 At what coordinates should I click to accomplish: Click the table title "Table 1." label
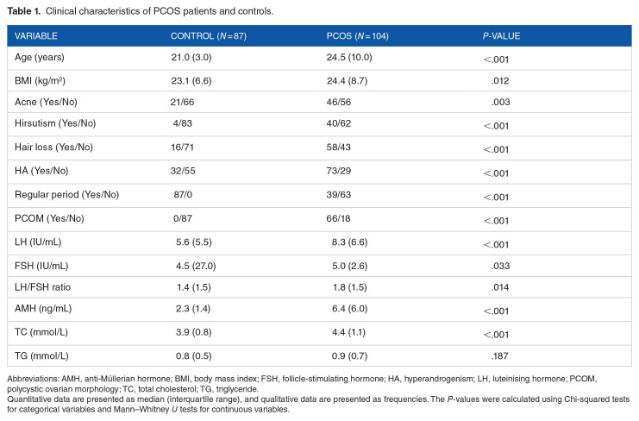tap(24, 9)
